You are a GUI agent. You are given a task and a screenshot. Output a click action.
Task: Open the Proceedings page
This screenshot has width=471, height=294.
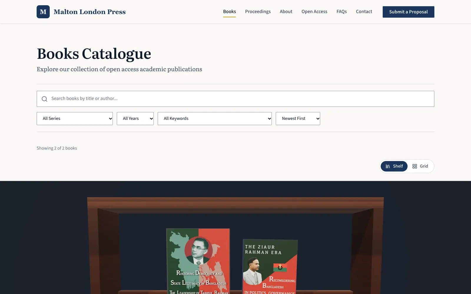tap(258, 12)
